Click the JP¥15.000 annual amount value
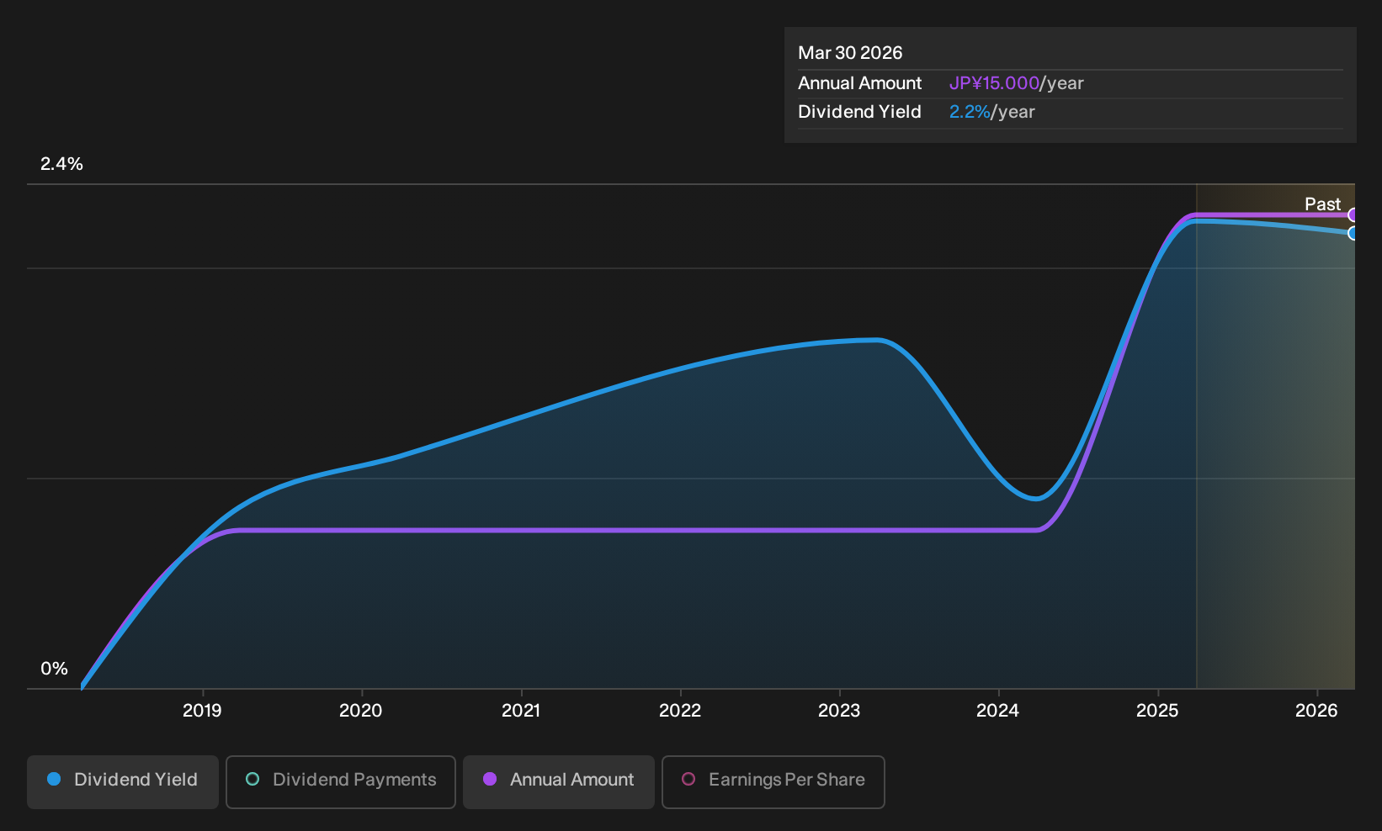 coord(994,83)
